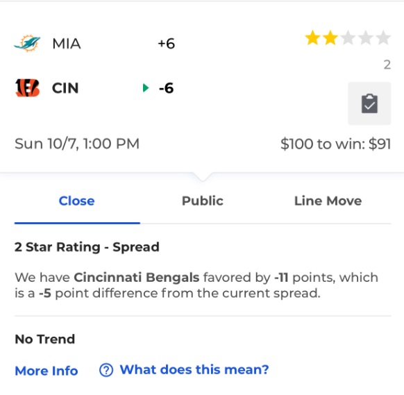Click the first gold star
404x395 pixels.
(312, 38)
